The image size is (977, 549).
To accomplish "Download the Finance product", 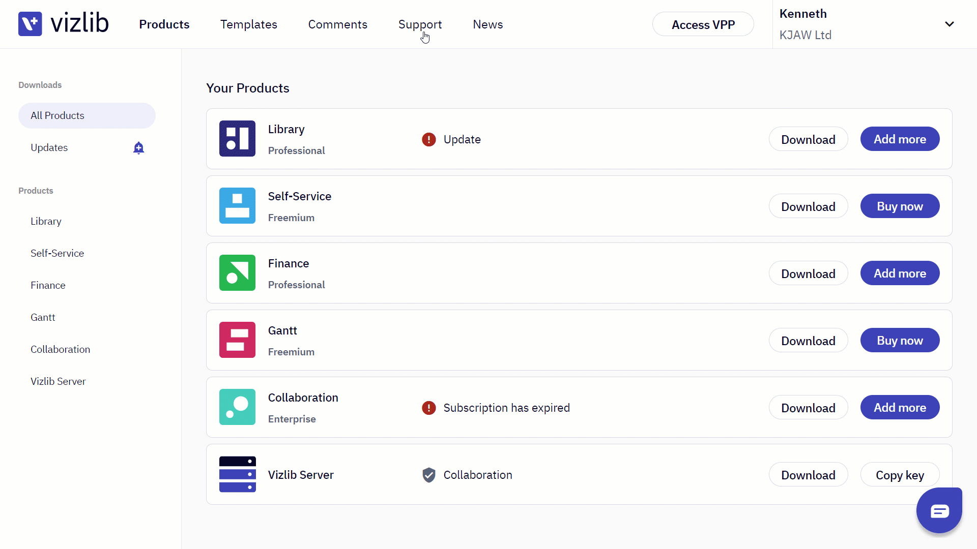I will click(808, 273).
